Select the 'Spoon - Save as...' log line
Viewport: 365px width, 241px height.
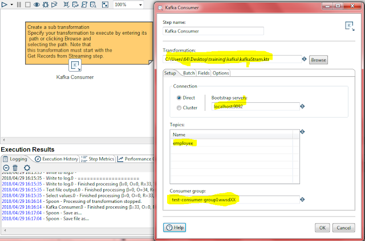pyautogui.click(x=42, y=213)
